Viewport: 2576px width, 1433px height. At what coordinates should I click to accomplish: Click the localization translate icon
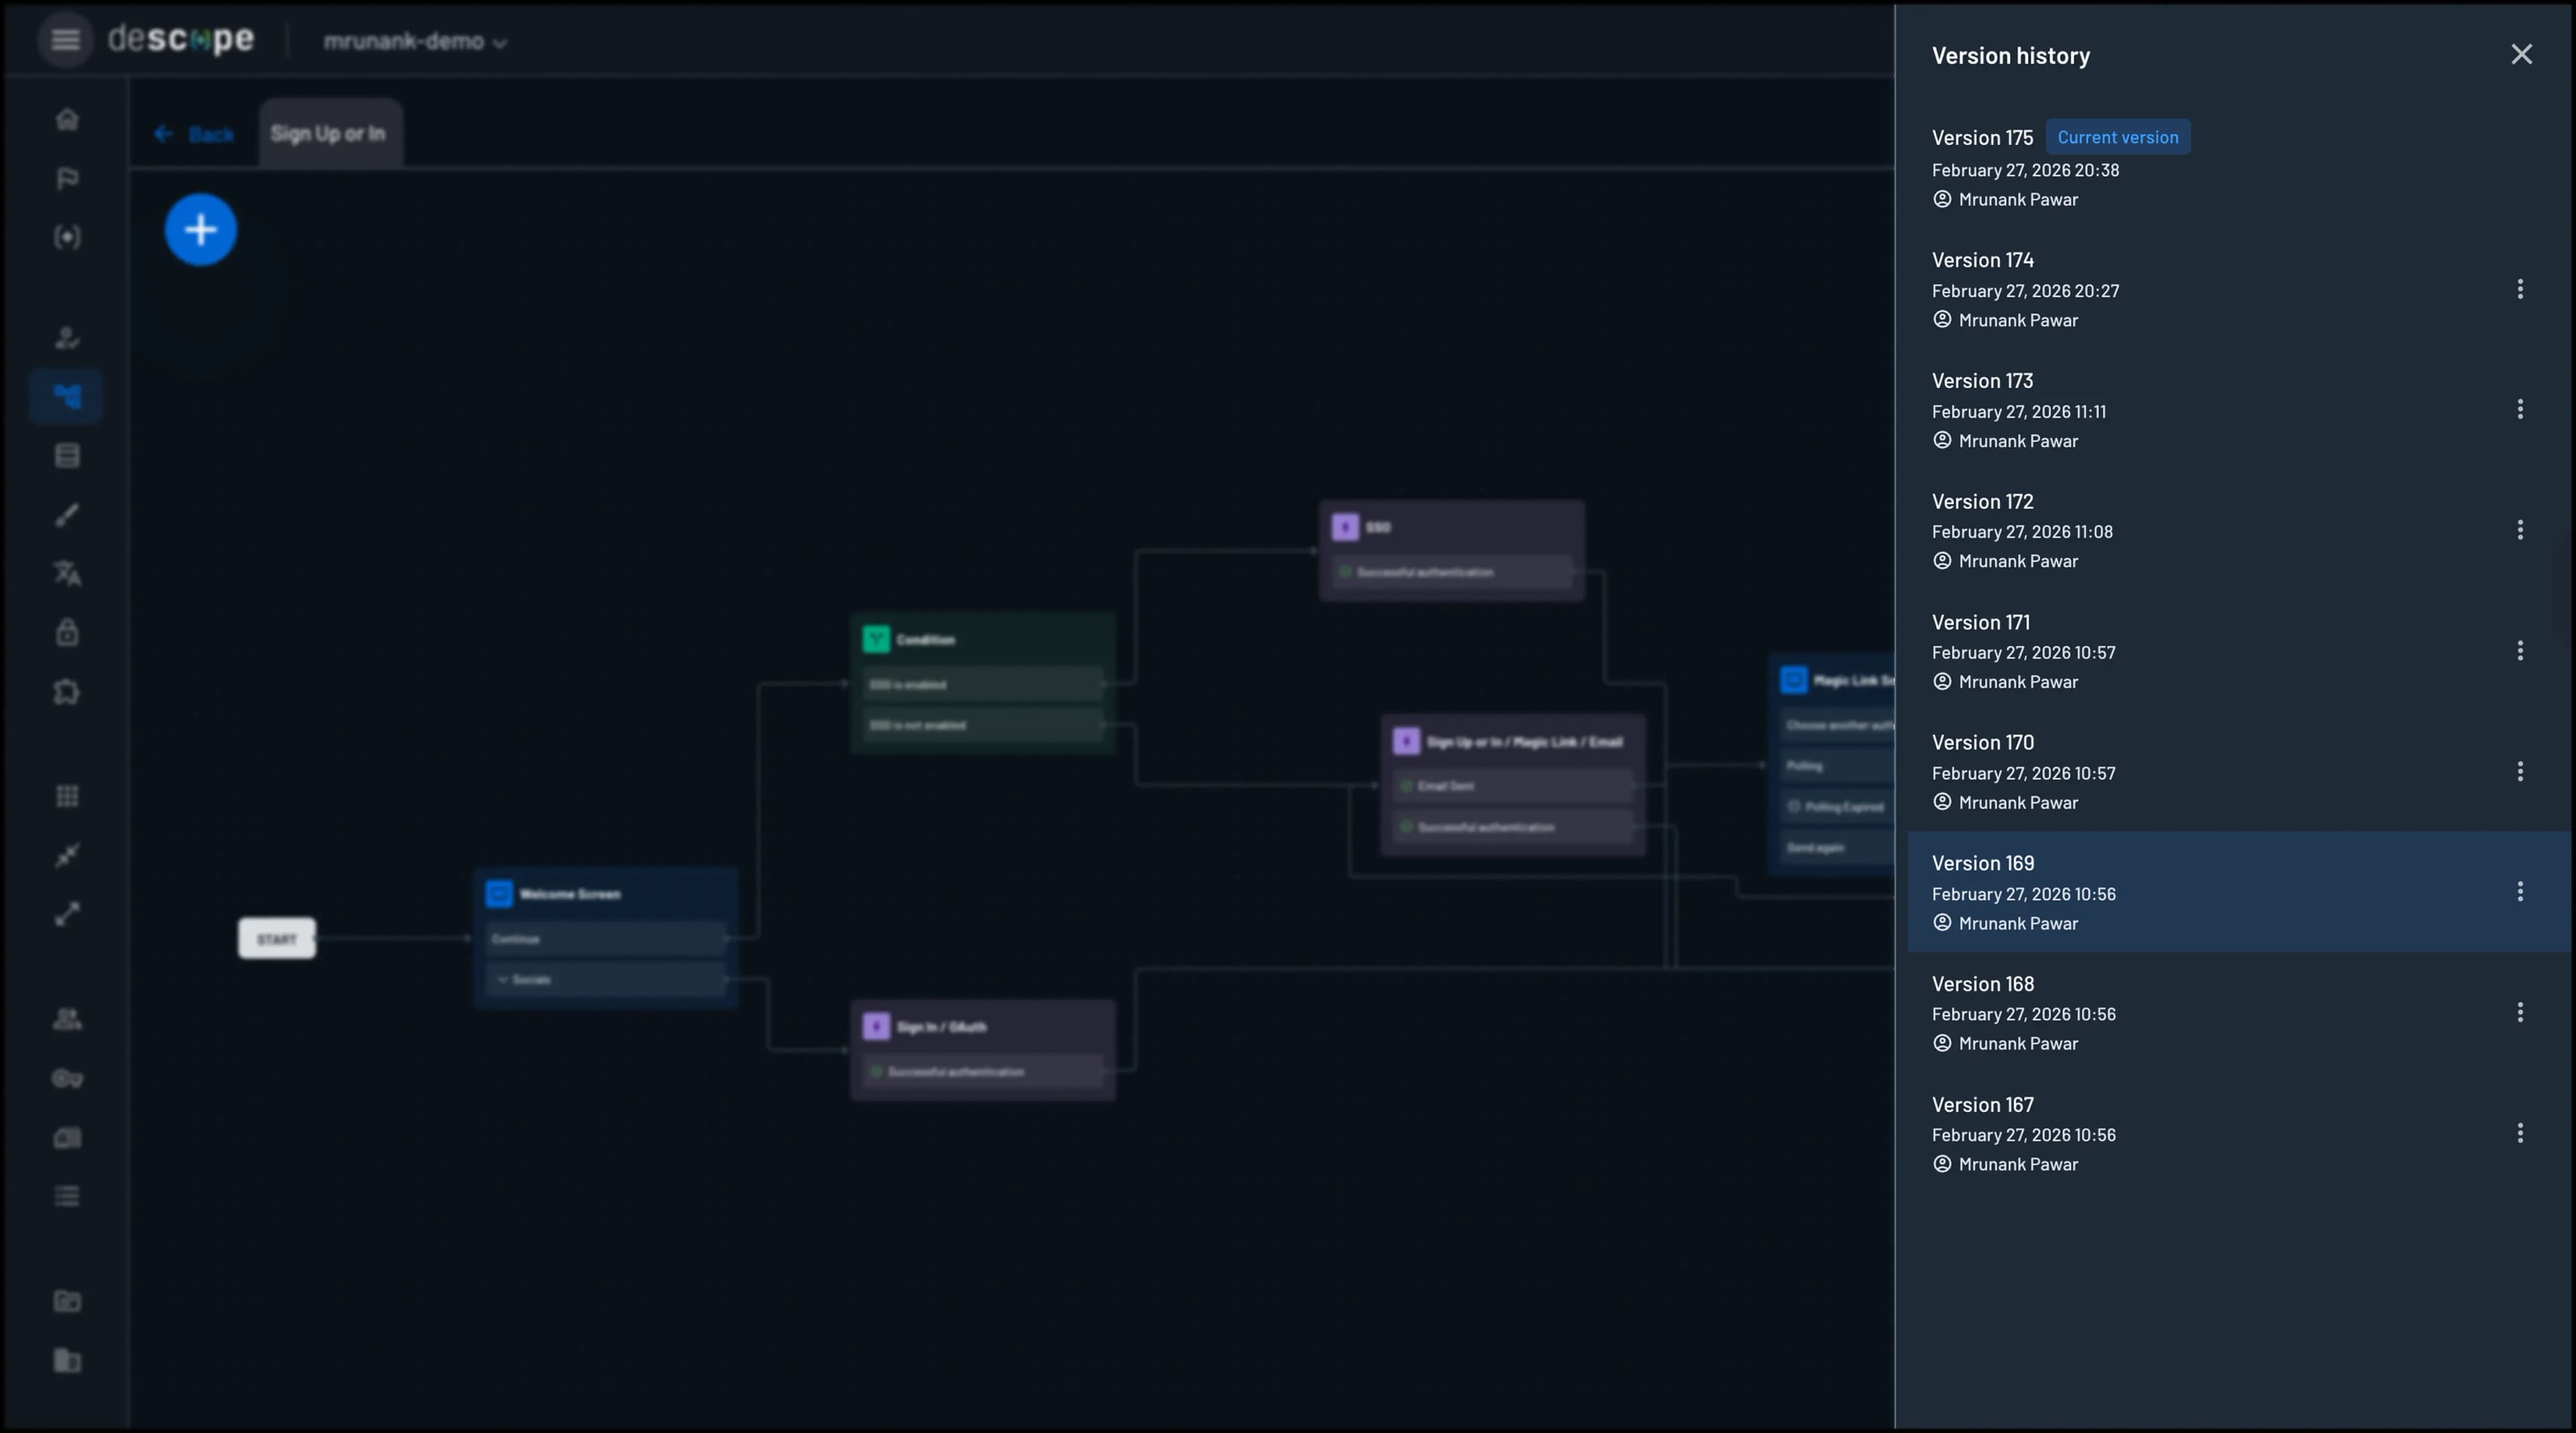click(66, 573)
